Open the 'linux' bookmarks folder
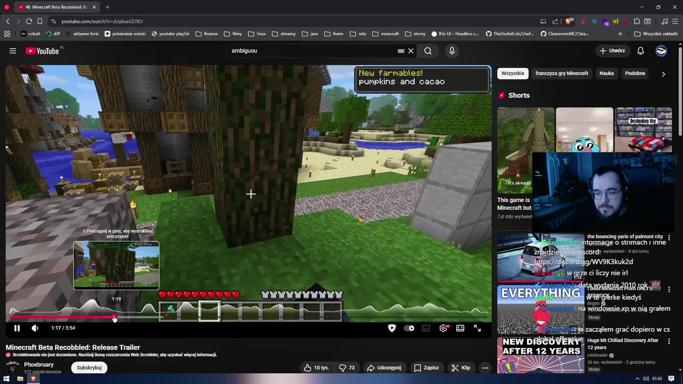Viewport: 683px width, 384px height. pos(257,34)
